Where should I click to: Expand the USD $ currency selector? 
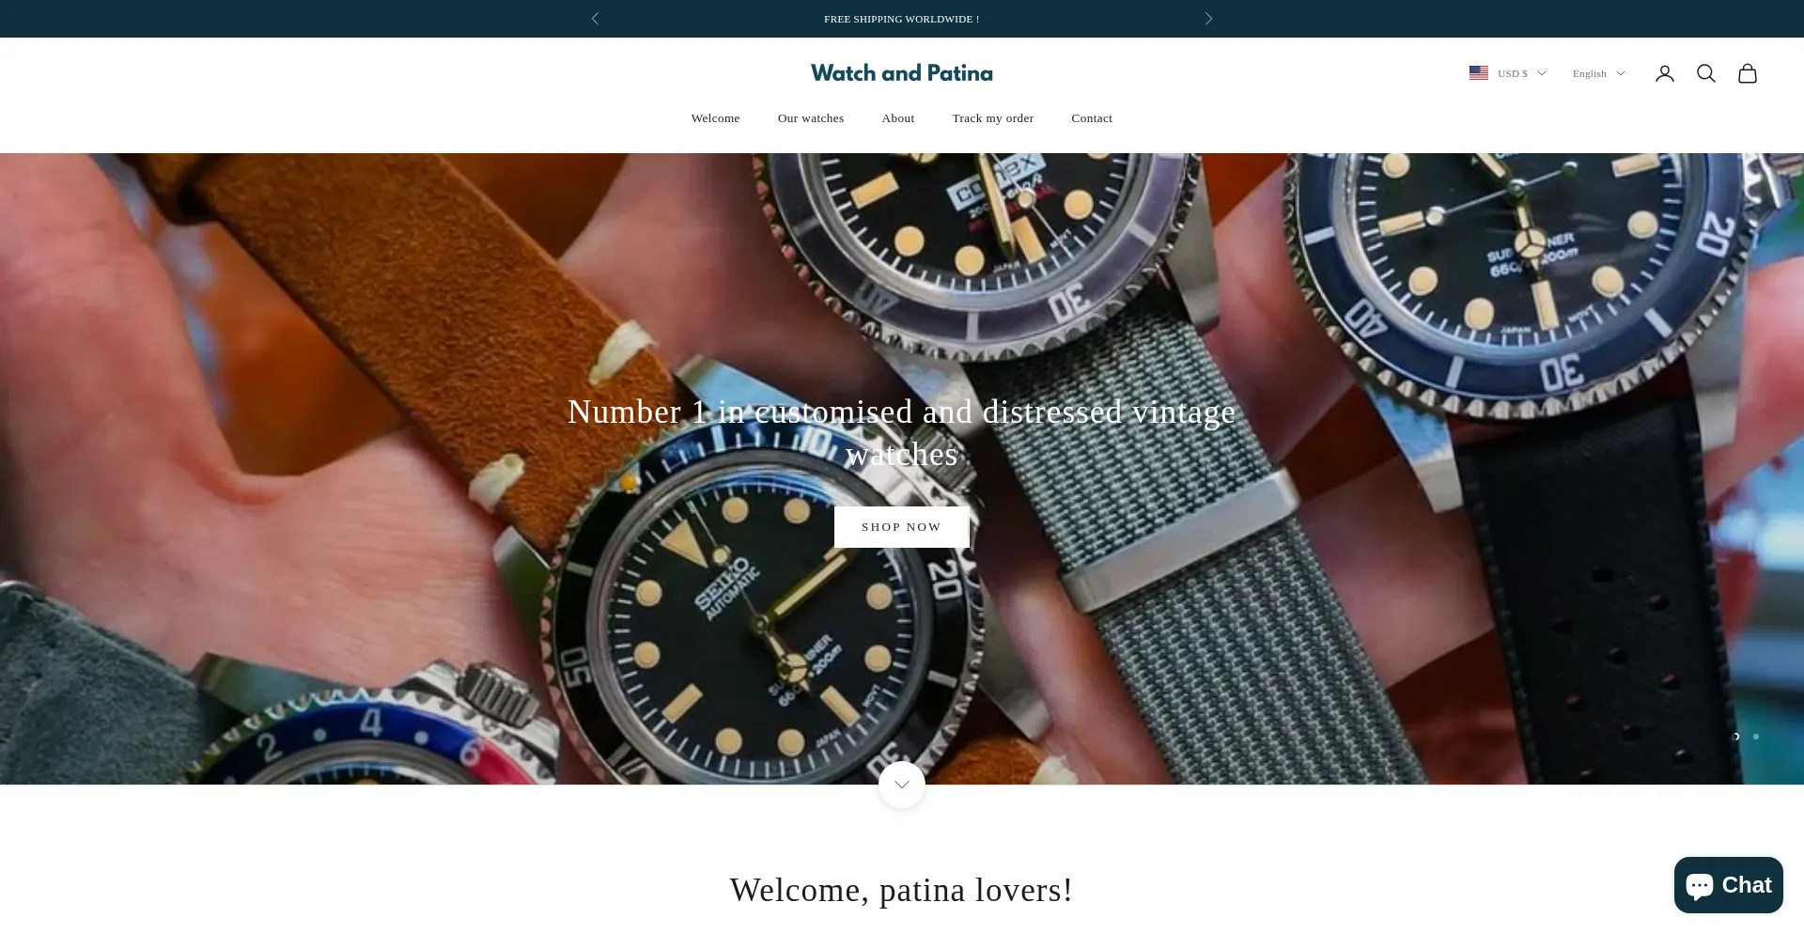click(1521, 73)
